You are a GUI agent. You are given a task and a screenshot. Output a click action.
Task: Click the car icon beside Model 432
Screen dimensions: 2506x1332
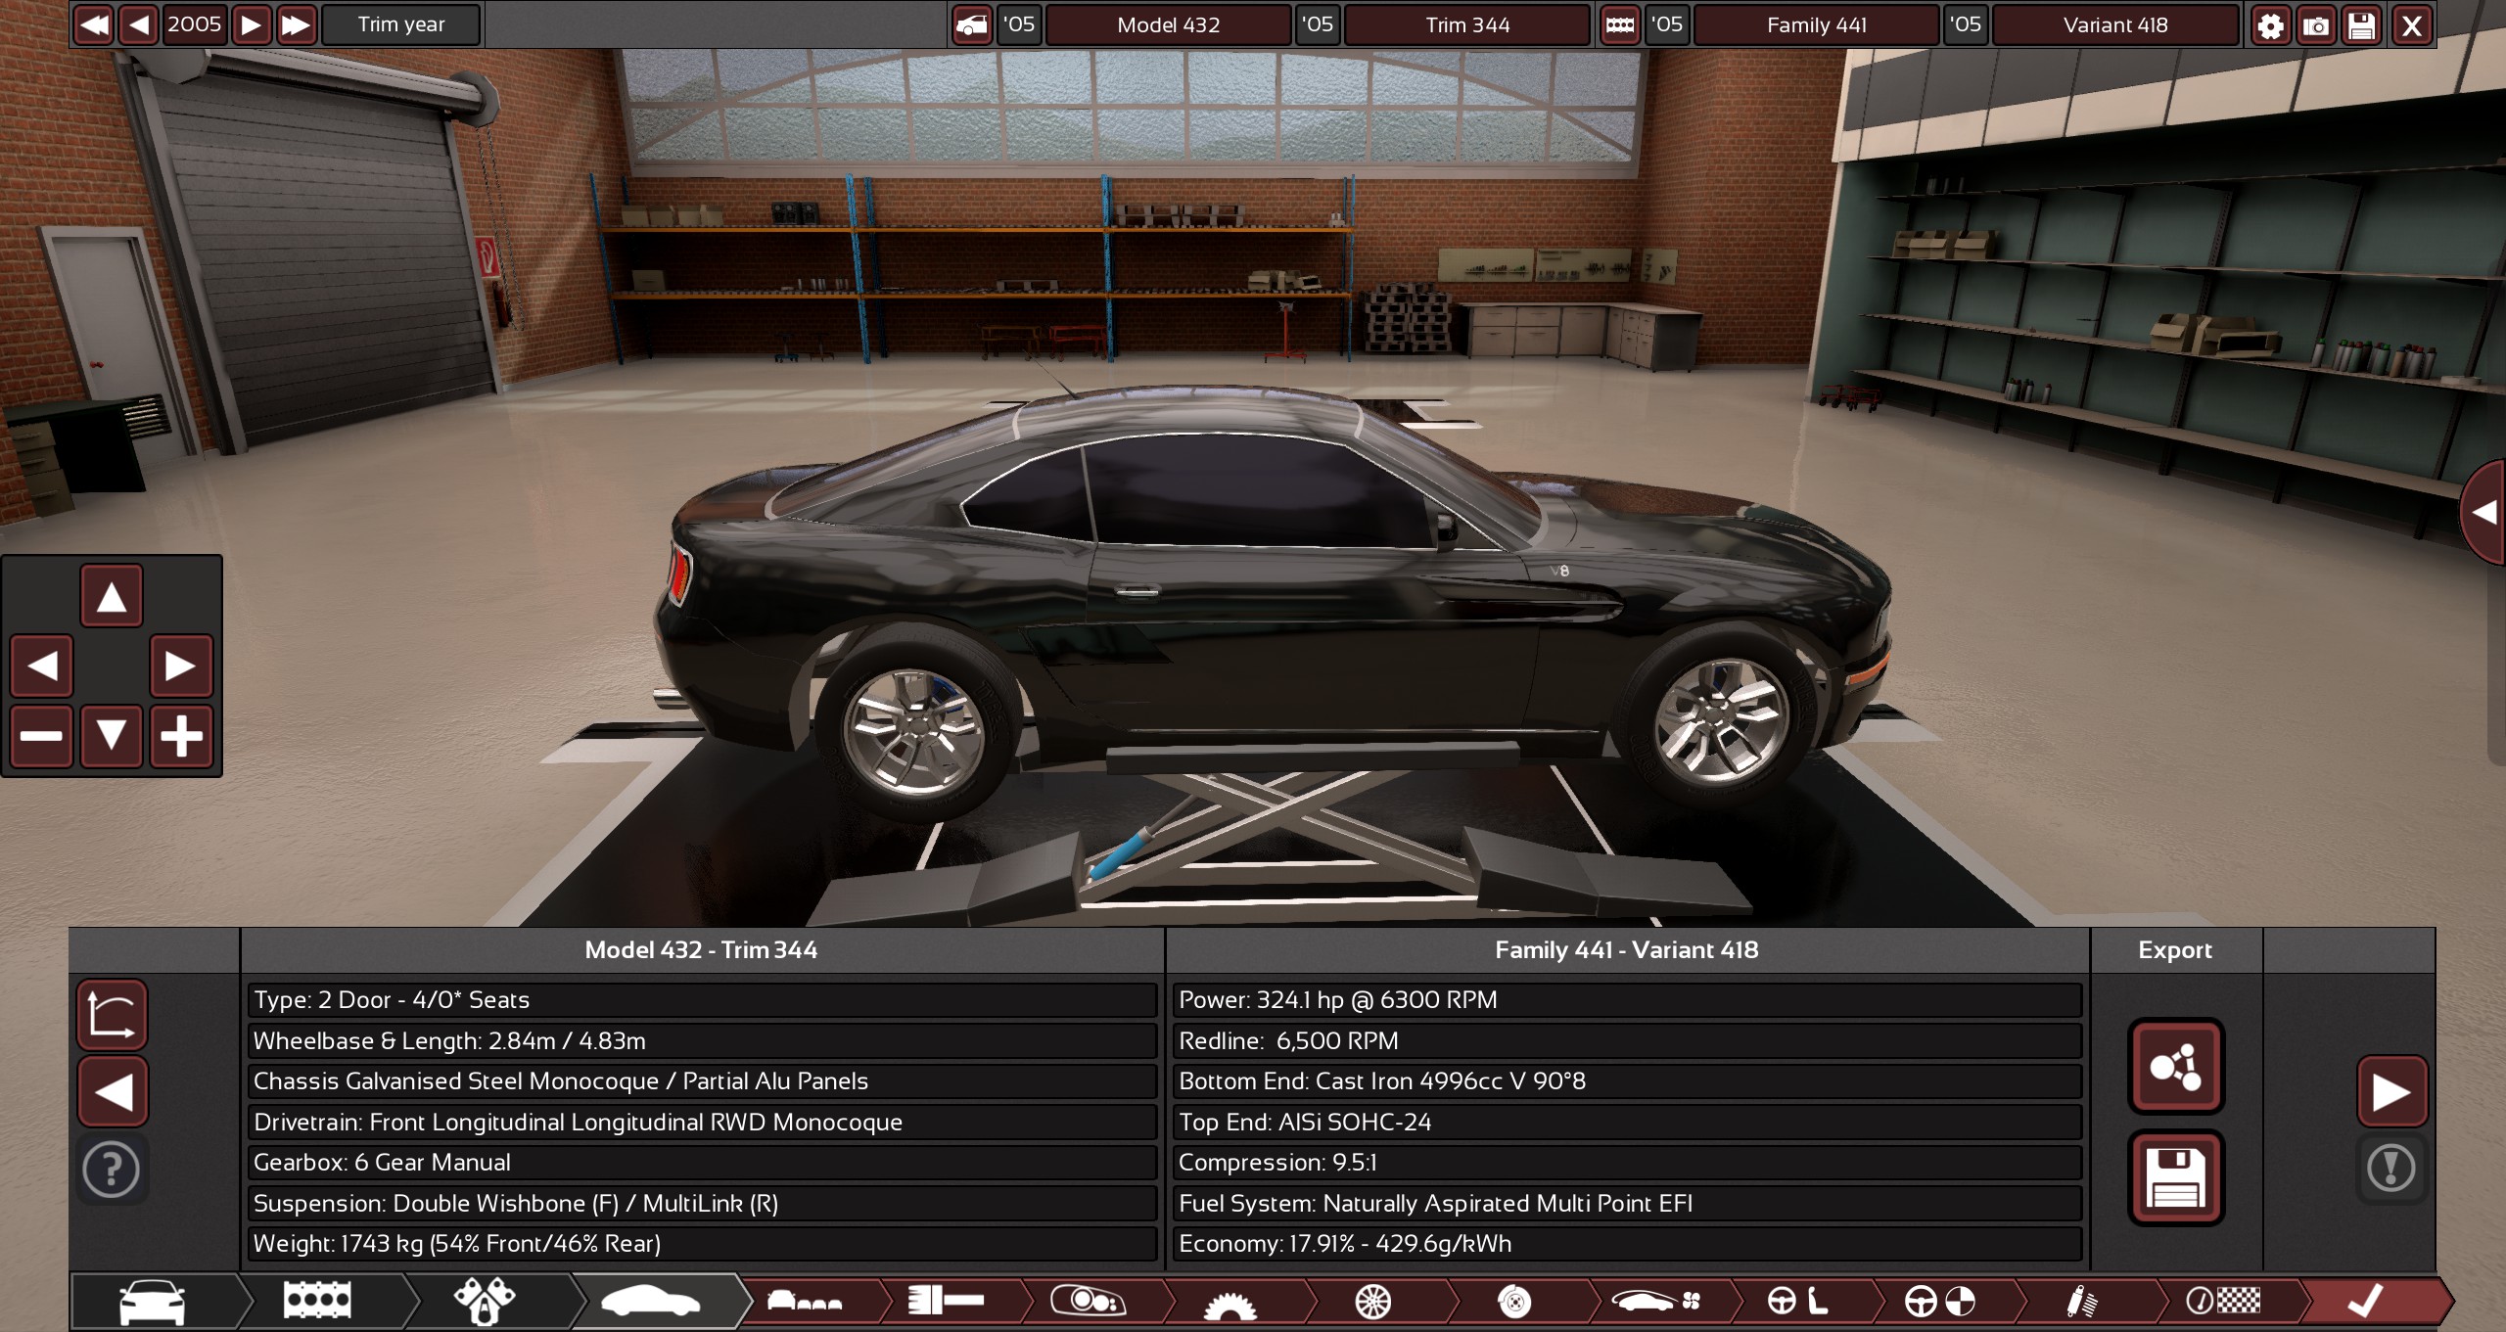971,24
